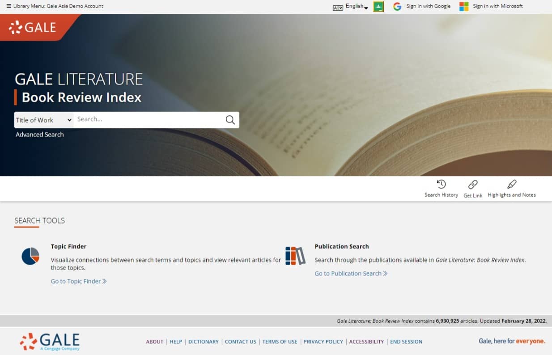Open the Dictionary footer link
This screenshot has height=355, width=552.
(204, 342)
